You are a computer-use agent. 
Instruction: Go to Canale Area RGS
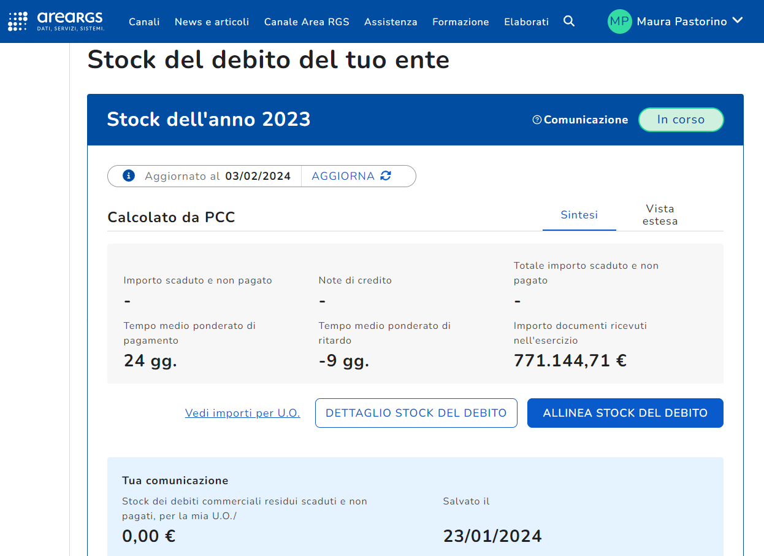307,21
